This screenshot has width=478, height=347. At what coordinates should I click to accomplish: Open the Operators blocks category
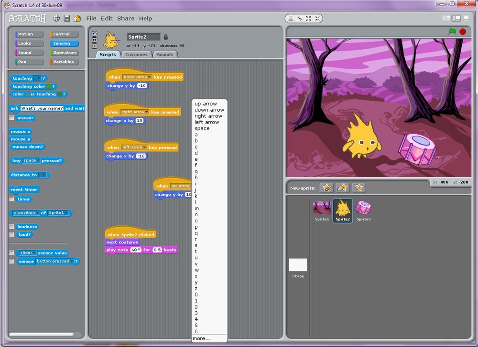(65, 53)
